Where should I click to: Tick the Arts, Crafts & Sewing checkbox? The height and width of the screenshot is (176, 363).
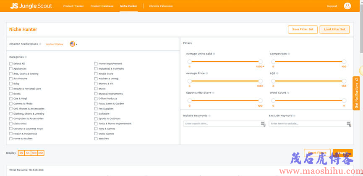coord(11,74)
